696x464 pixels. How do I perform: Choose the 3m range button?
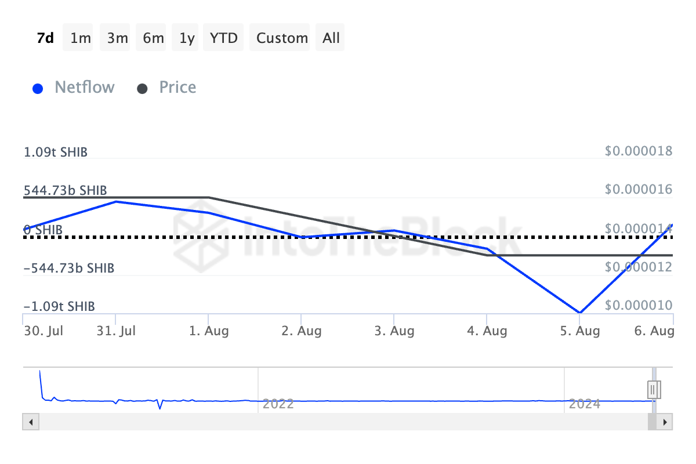(117, 38)
